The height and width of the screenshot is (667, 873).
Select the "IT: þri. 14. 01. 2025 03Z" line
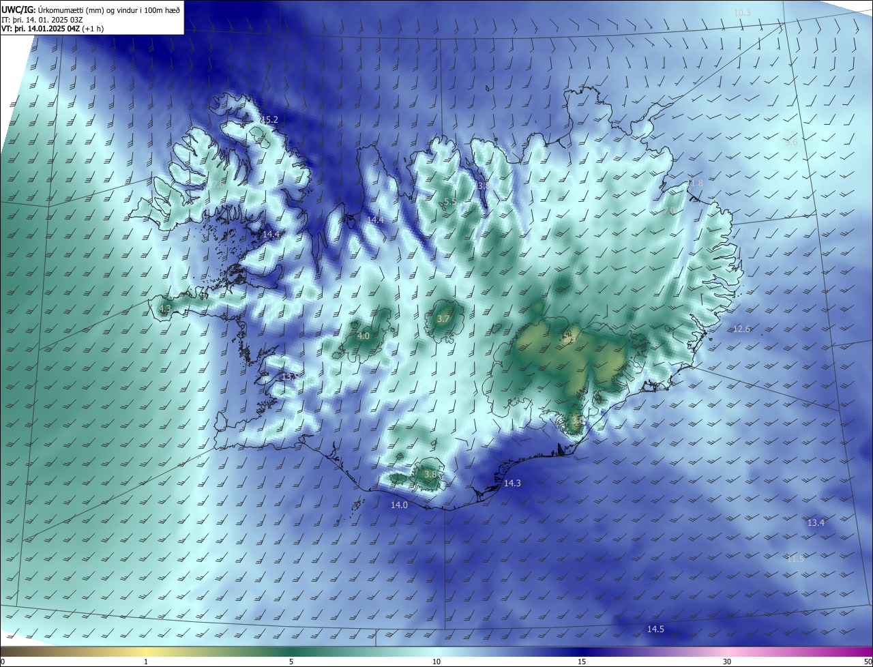[43, 19]
